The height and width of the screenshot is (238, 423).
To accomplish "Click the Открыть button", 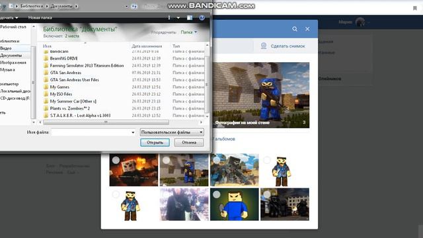I will point(155,143).
